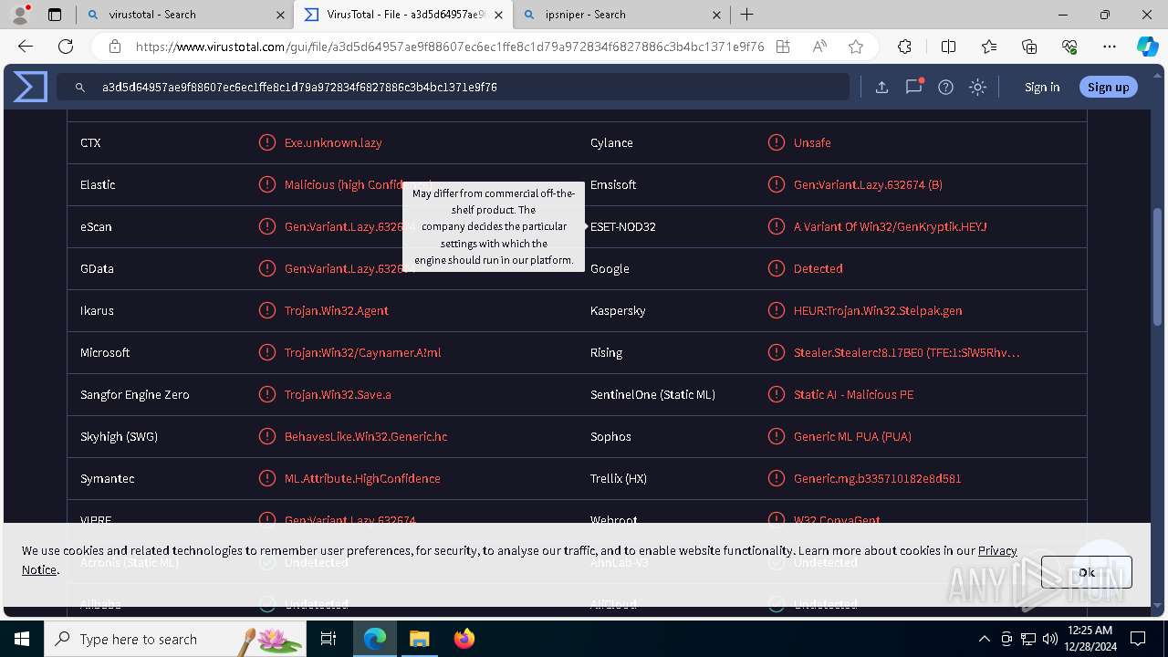Open the Collections icon
The width and height of the screenshot is (1168, 657).
point(1029,47)
